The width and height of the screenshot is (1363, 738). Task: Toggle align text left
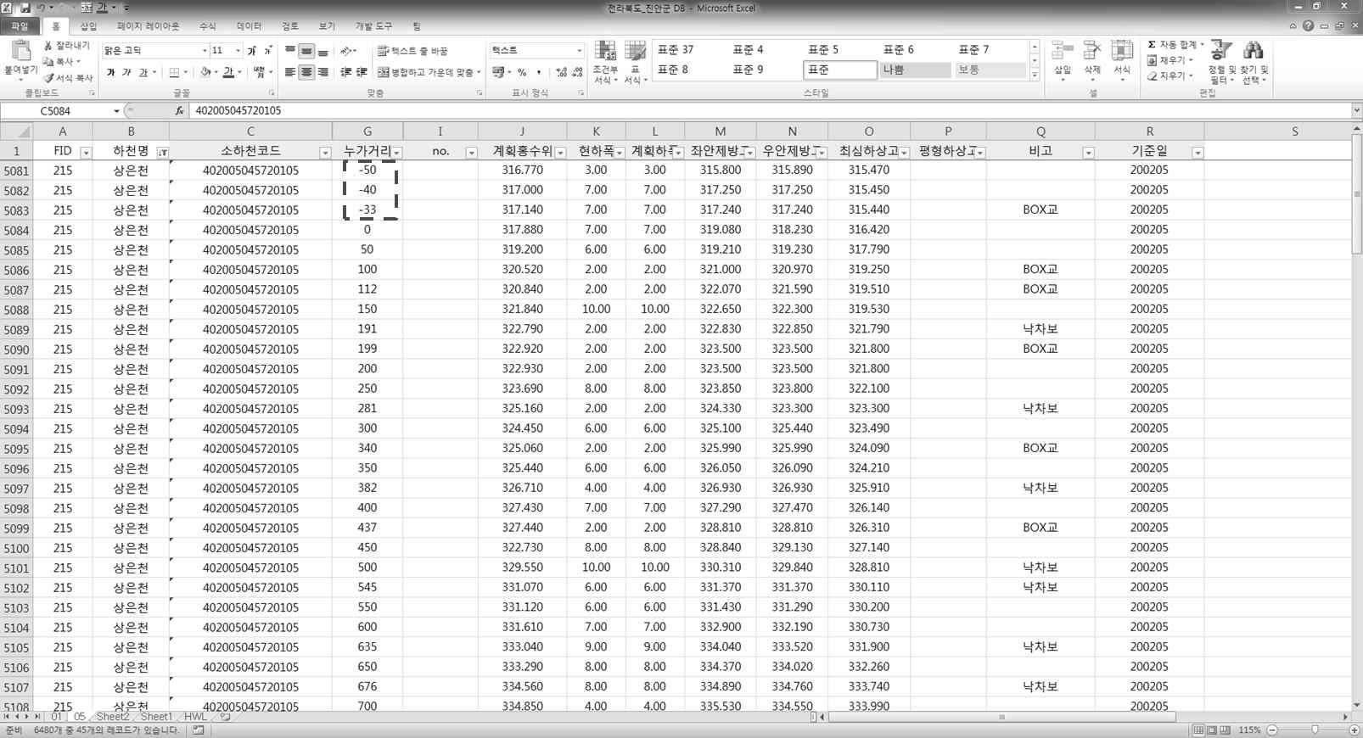click(290, 72)
